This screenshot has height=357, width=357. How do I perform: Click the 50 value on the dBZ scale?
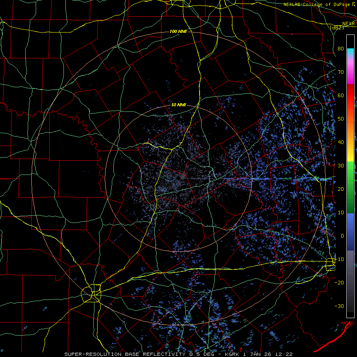coord(341,119)
